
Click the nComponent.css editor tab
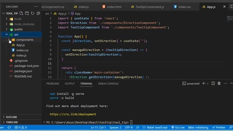pos(53,7)
